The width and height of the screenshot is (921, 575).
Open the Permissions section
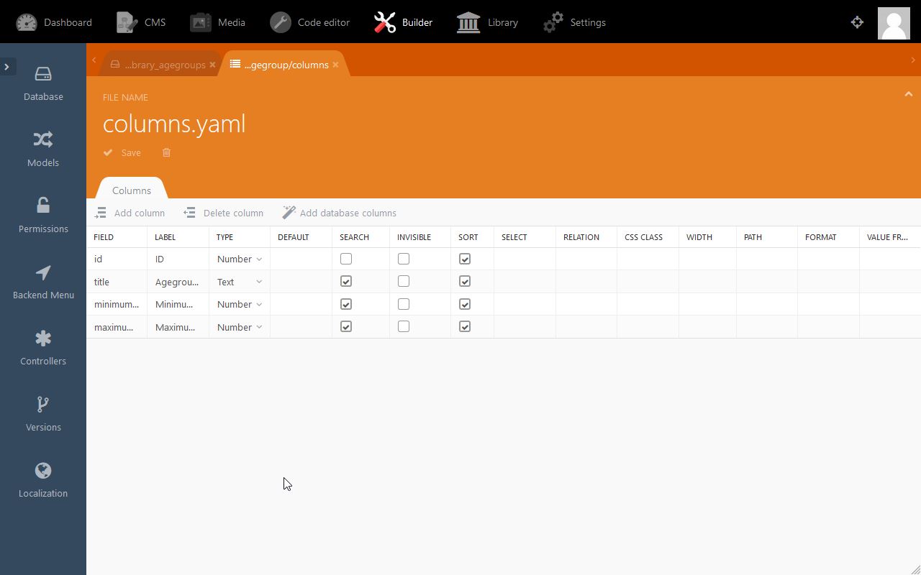43,216
